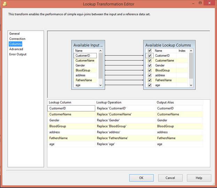Screen dimensions: 217x188
Task: Click the FathersName Lookup Column cell
Action: [x=71, y=138]
